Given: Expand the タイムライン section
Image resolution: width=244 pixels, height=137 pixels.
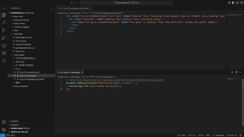Looking at the screenshot, I should tap(32, 125).
